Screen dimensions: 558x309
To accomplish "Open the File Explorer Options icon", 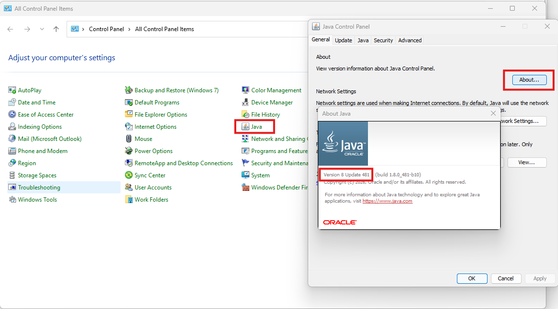I will point(129,115).
